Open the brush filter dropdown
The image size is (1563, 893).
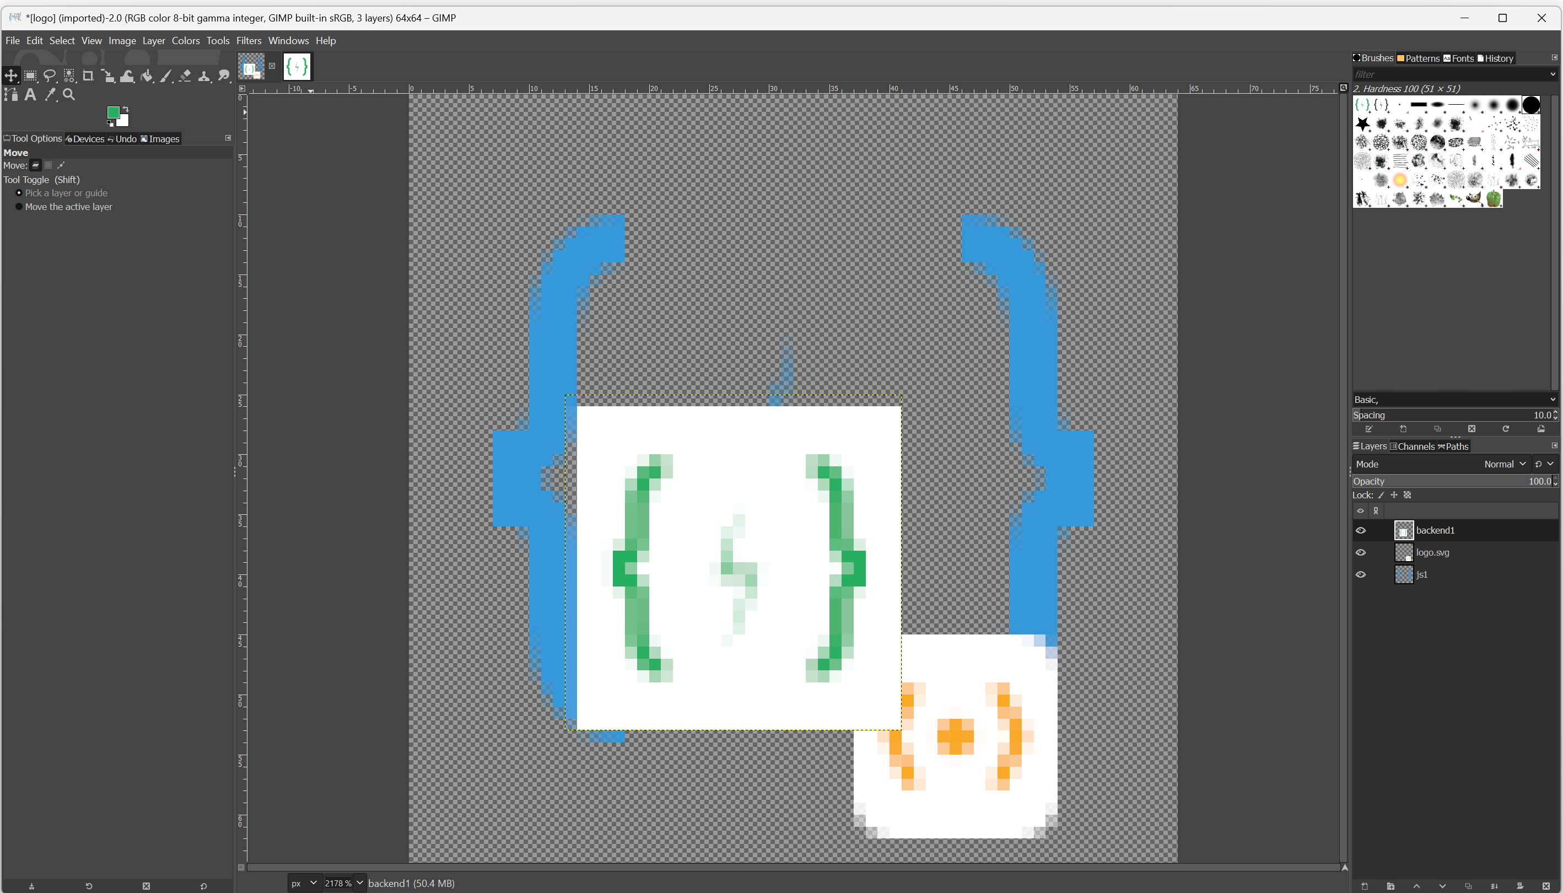pos(1552,74)
